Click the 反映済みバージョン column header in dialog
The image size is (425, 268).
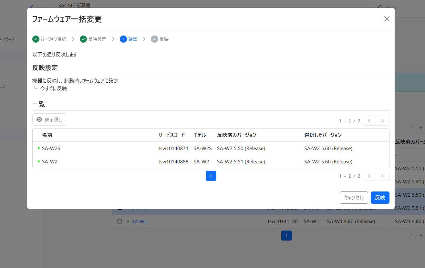(237, 135)
